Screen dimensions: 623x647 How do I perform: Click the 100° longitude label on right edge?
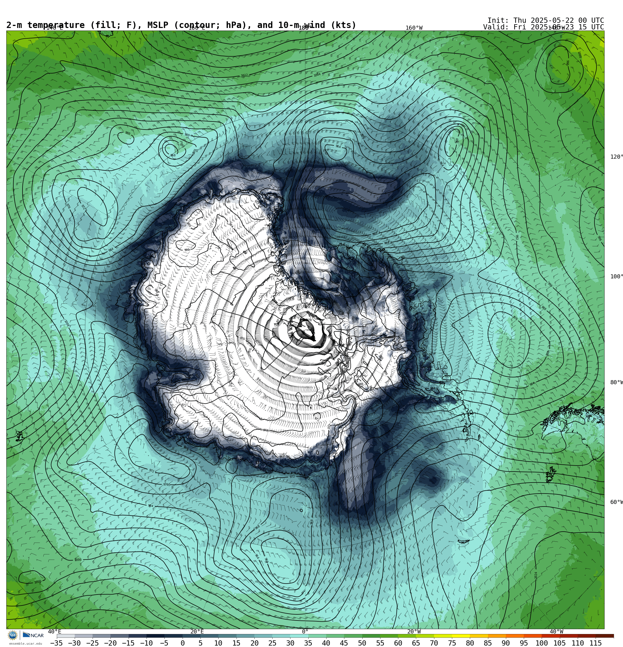616,276
